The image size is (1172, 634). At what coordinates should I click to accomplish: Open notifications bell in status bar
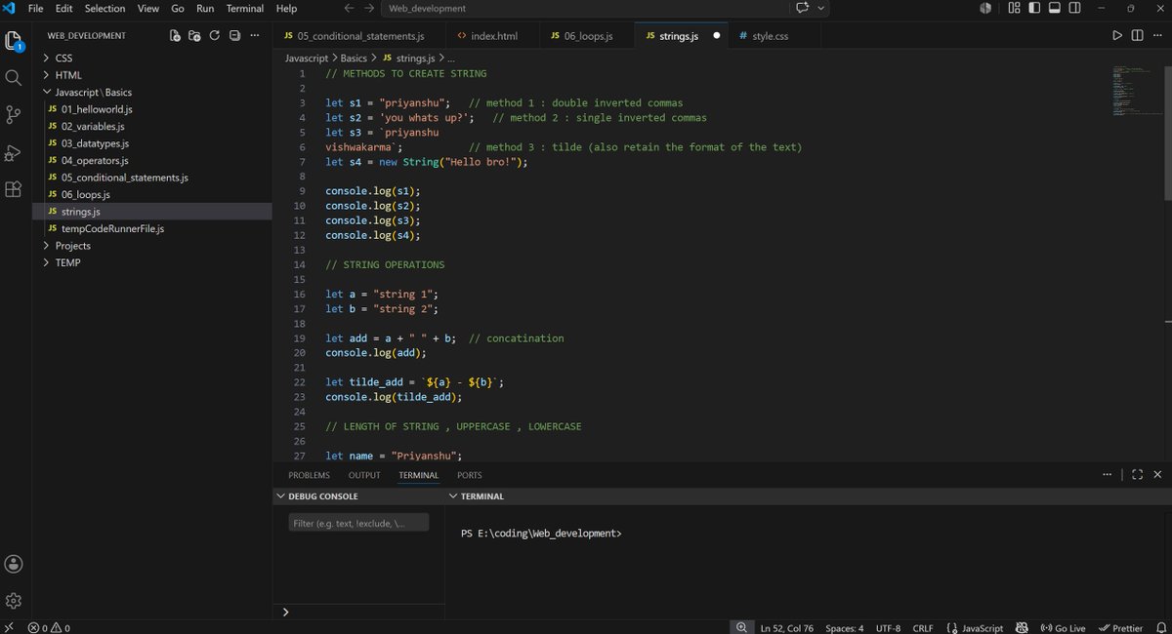1161,627
